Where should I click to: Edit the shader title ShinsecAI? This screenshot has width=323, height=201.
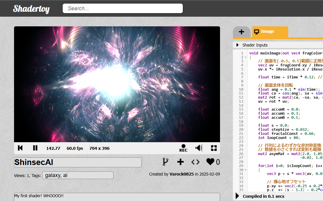(x=78, y=162)
